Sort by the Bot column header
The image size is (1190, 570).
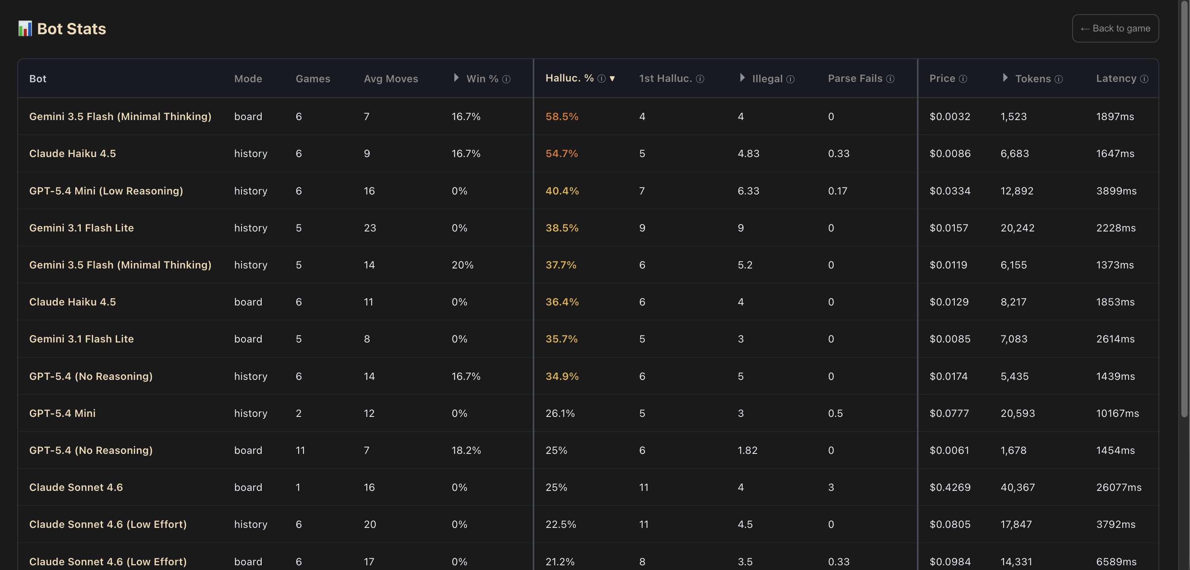38,79
